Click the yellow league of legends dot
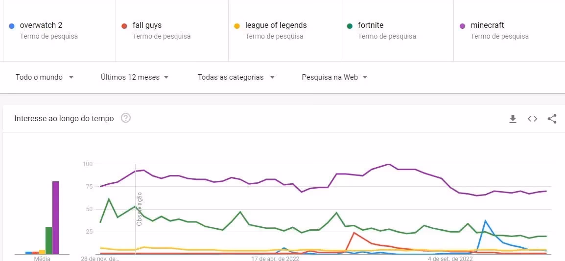This screenshot has height=261, width=565. [237, 25]
